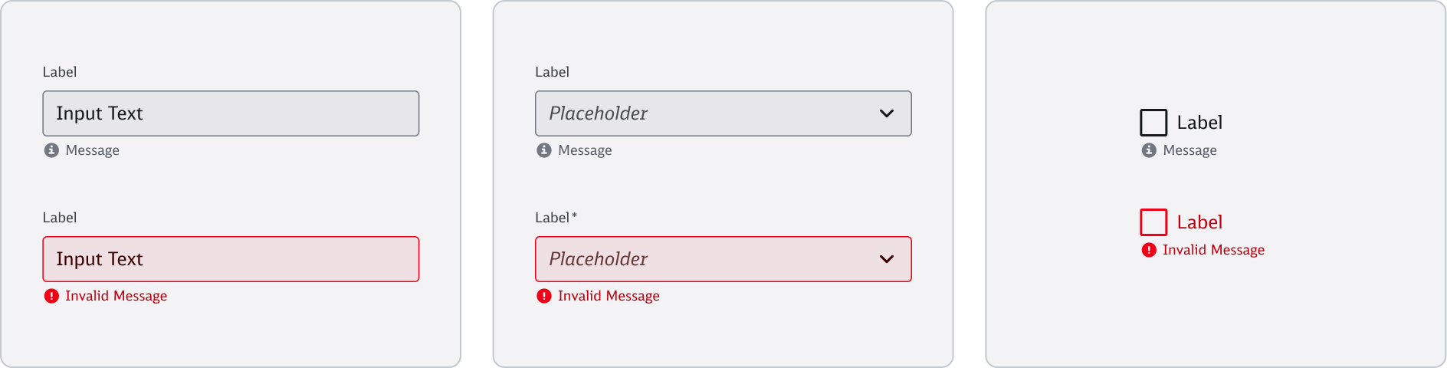The width and height of the screenshot is (1447, 368).
Task: Click Invalid Message under red text input
Action: point(116,296)
